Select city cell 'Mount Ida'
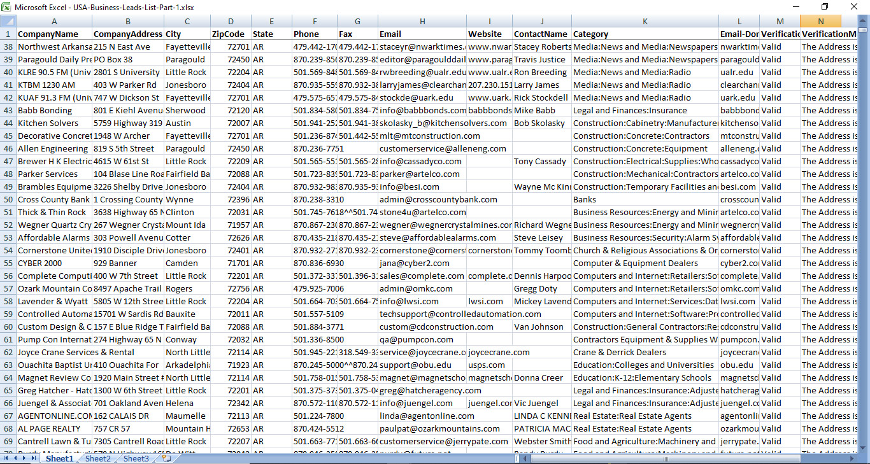This screenshot has width=870, height=464. coord(187,225)
